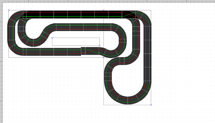Screen dimensions: 215x123
Task: Click the top-left handle of the small empty rectangle
Action: (x=52, y=38)
